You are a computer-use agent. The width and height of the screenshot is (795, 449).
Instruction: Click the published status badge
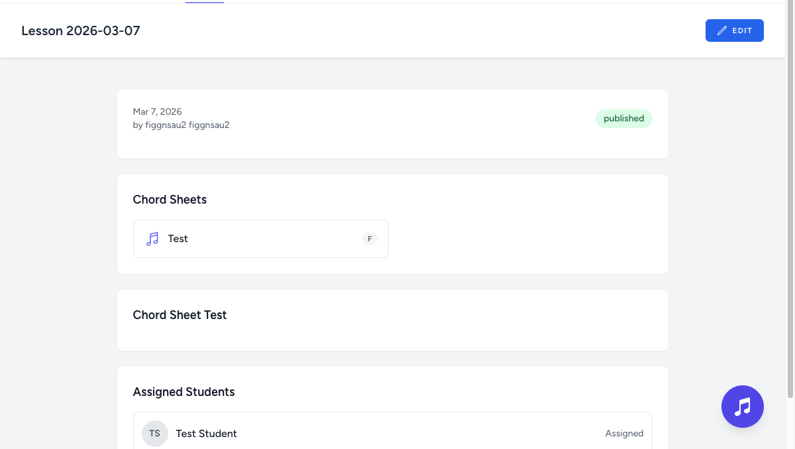click(x=623, y=118)
